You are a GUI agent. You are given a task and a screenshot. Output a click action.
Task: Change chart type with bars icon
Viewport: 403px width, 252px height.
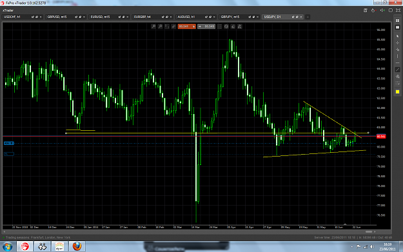tap(173, 26)
